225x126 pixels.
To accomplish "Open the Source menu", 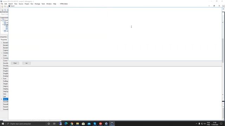I will pos(21,4).
